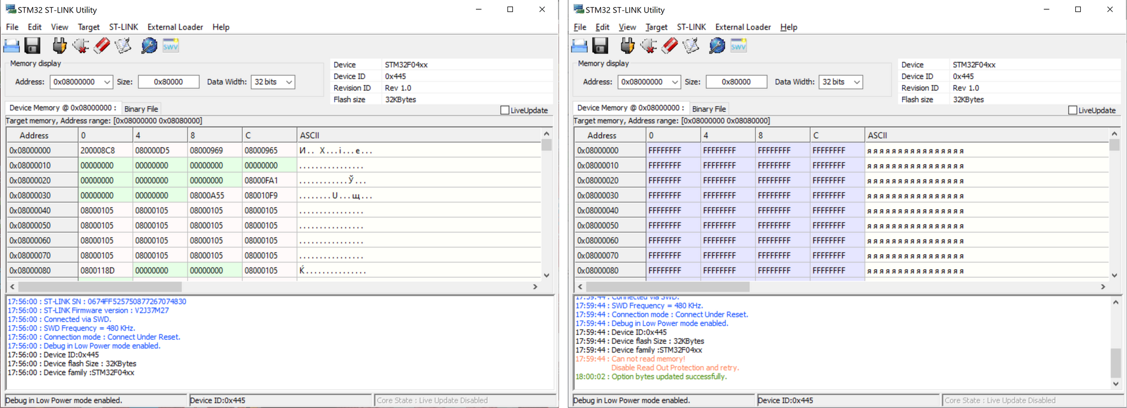Click Connect to target plug icon, right window
Screen dimensions: 1127x408
[x=627, y=46]
